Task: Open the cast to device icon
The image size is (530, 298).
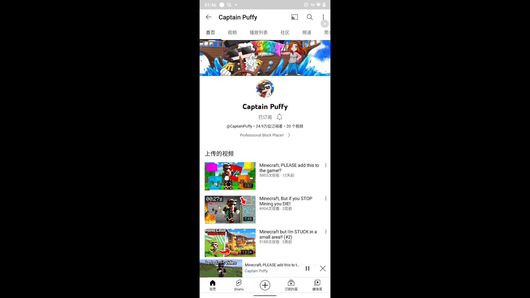Action: coord(294,17)
